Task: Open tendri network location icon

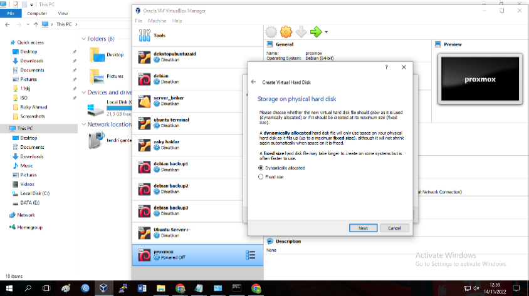Action: click(97, 140)
